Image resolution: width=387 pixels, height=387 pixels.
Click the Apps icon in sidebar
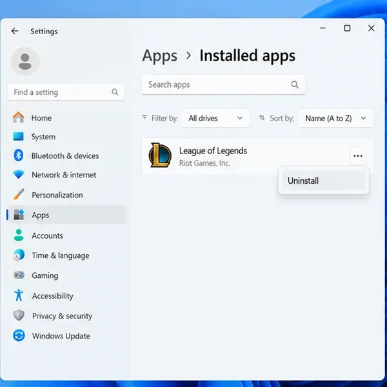point(19,215)
